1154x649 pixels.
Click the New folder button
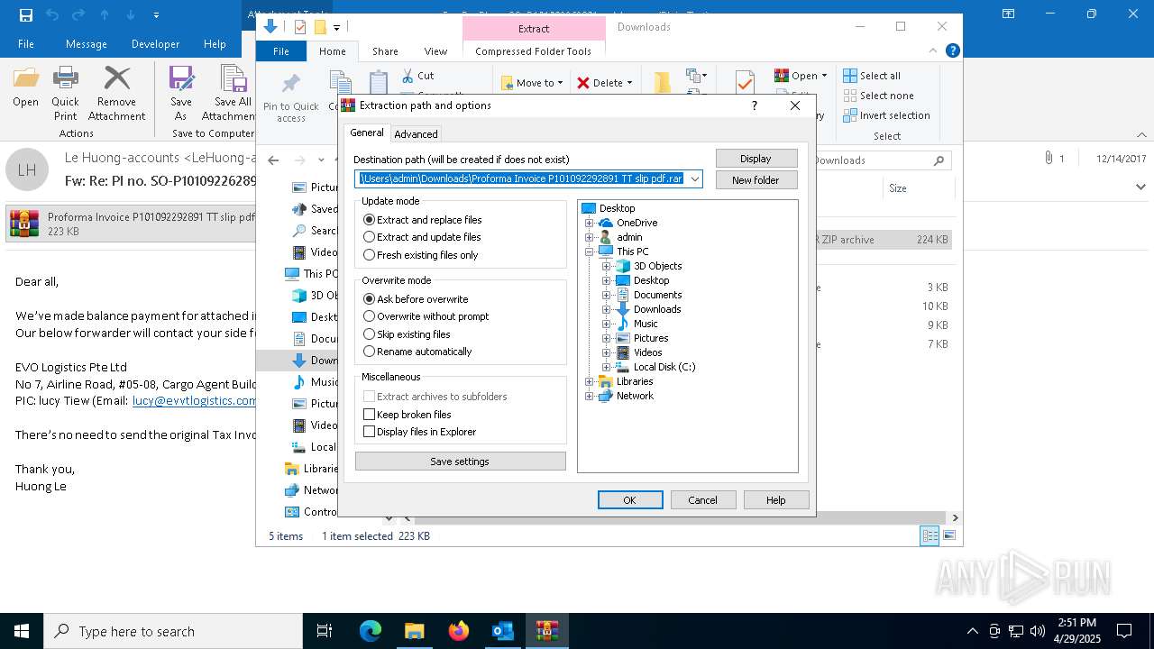coord(756,180)
